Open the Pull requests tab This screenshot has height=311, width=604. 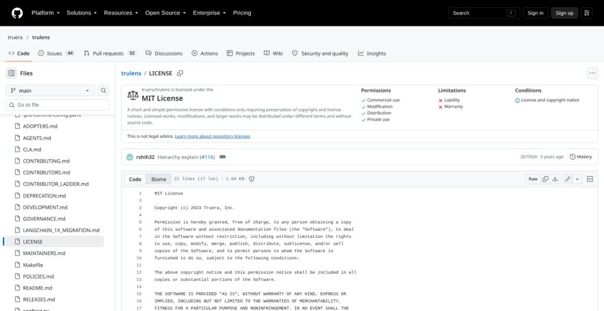tap(110, 54)
